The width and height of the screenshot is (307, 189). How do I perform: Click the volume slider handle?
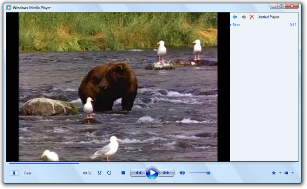coord(208,173)
